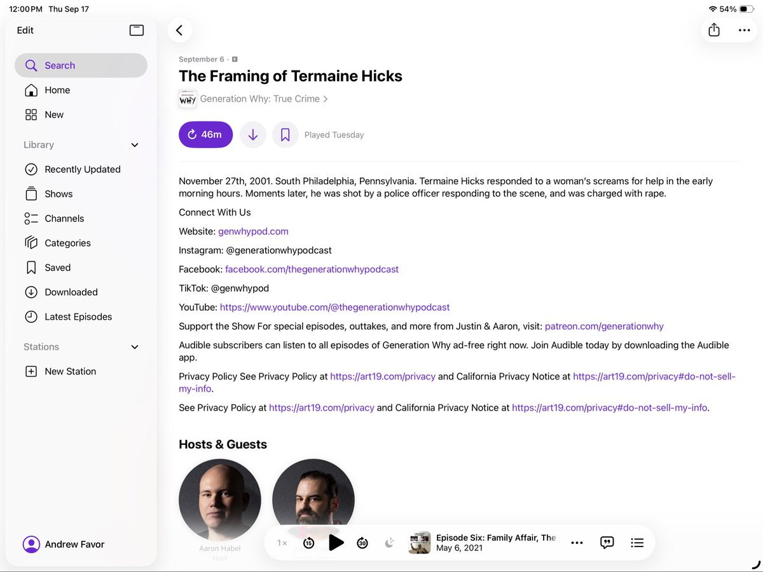Screen dimensions: 763x572
Task: Check battery status at 54%
Action: click(736, 9)
